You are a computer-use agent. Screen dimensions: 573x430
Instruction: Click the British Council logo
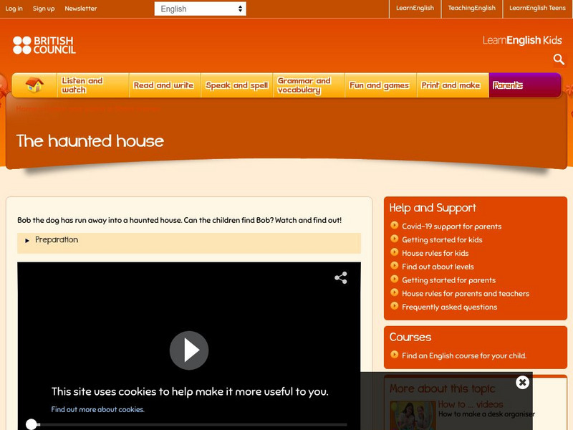click(x=44, y=45)
